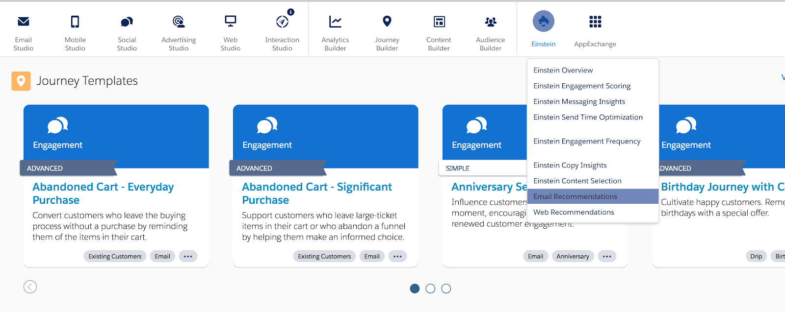785x312 pixels.
Task: Click the Journey Templates pin icon
Action: coord(21,81)
